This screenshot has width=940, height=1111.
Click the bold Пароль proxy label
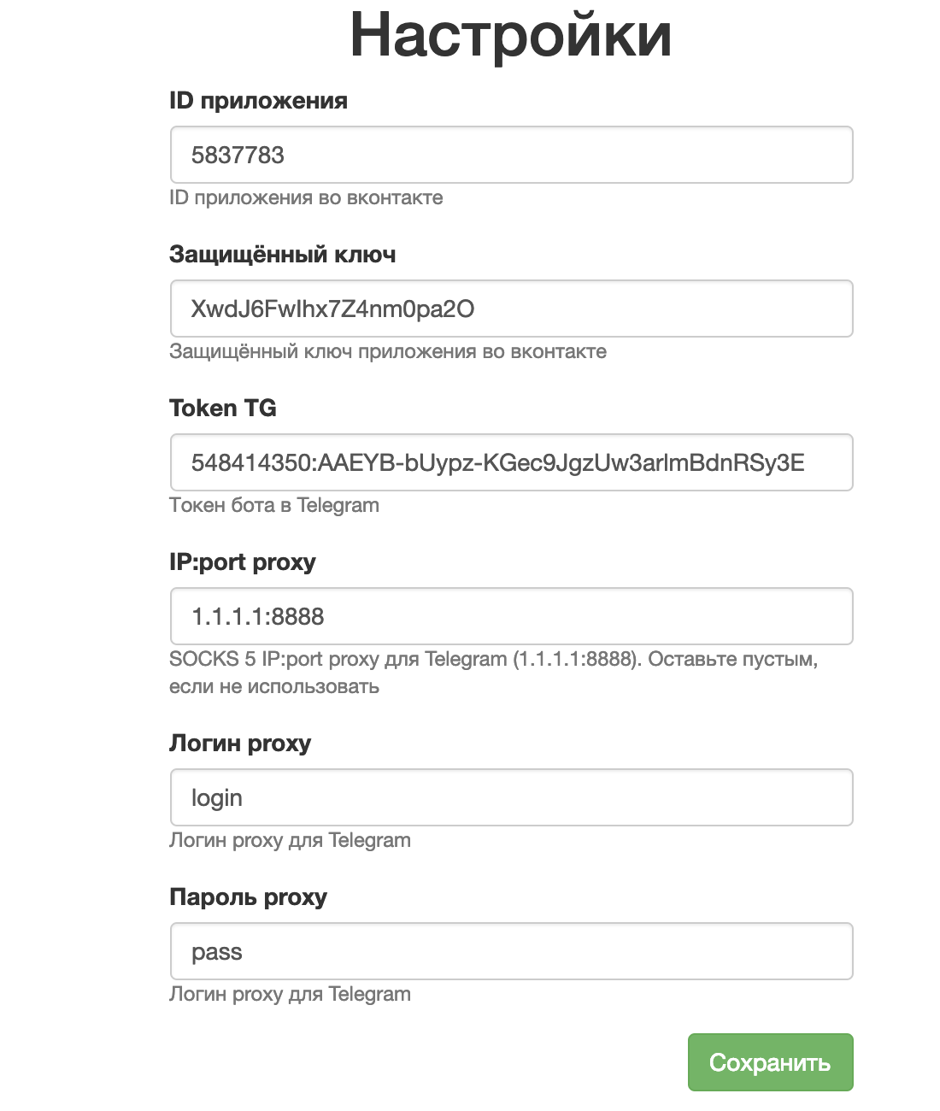point(248,897)
